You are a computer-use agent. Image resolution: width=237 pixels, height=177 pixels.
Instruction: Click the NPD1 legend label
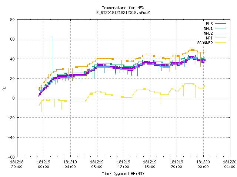[208, 28]
